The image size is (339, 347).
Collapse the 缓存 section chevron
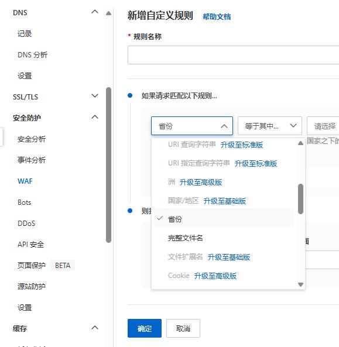[95, 328]
